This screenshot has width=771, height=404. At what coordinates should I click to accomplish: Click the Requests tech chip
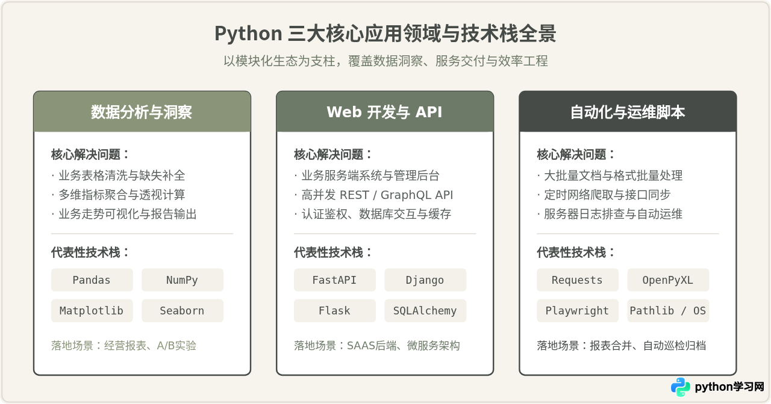[578, 280]
